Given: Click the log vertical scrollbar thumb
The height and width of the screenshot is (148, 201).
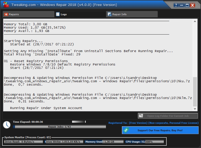Looking at the screenshot, I should point(195,92).
